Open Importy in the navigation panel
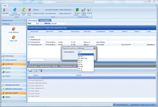Screen dimensions: 158x107 (14, 76)
